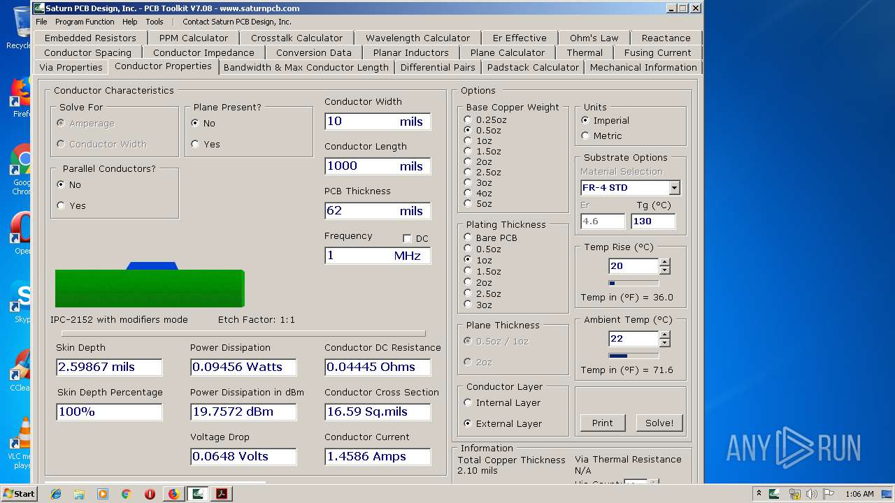Open the Tools menu
The height and width of the screenshot is (503, 895).
pos(155,22)
